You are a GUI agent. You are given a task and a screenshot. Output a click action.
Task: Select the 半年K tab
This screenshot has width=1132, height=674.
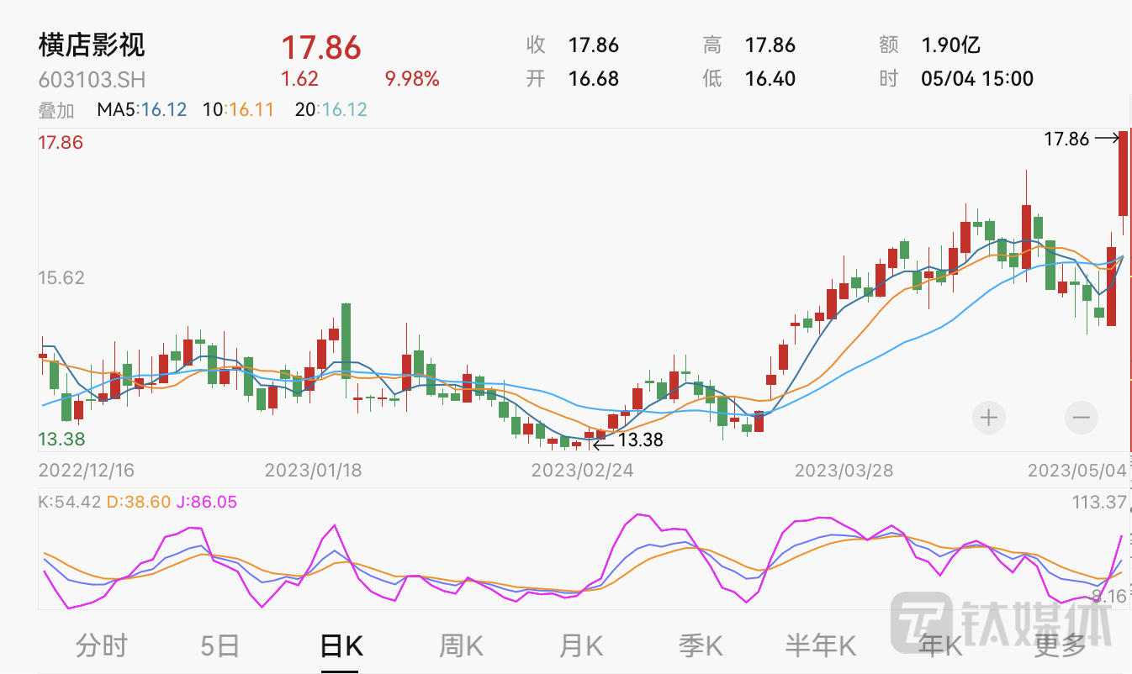(821, 645)
